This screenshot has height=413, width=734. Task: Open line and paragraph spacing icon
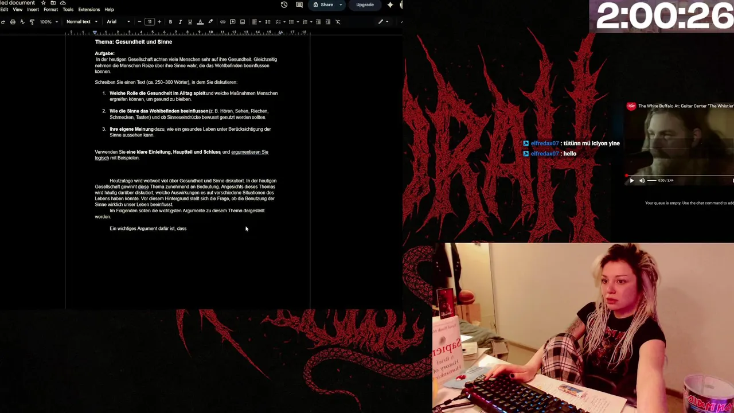click(x=268, y=22)
